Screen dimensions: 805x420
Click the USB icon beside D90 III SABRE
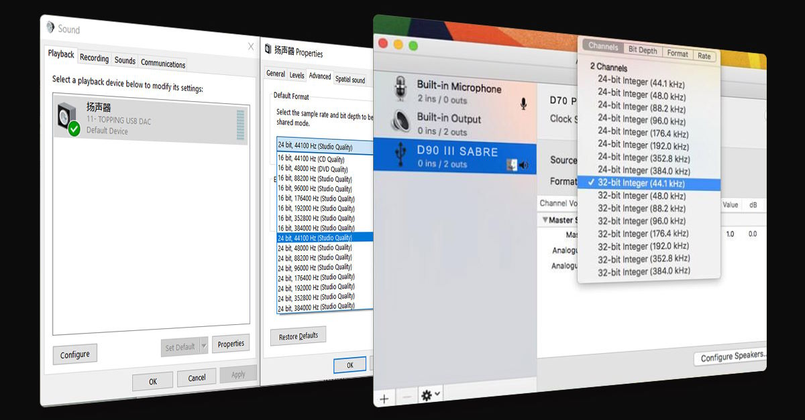pyautogui.click(x=400, y=155)
